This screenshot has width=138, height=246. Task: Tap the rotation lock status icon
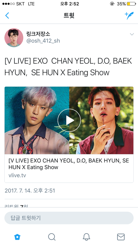click(112, 4)
